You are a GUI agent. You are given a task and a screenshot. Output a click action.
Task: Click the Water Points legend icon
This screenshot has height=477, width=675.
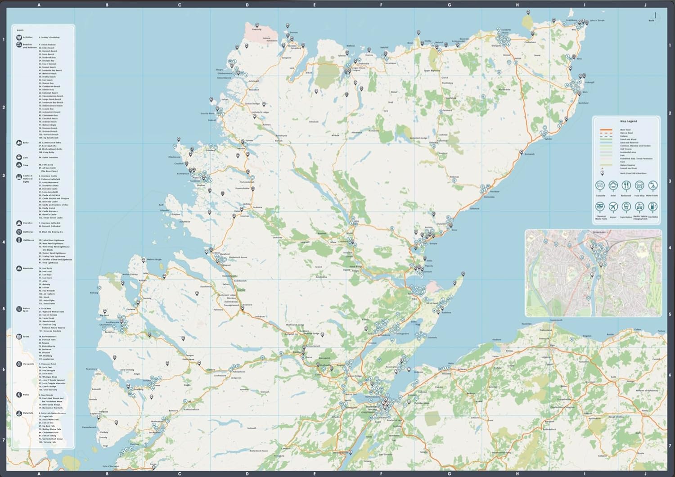coord(652,186)
